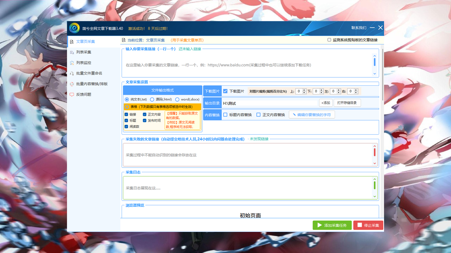Click the green scrollbar thumb in log box

375,185
